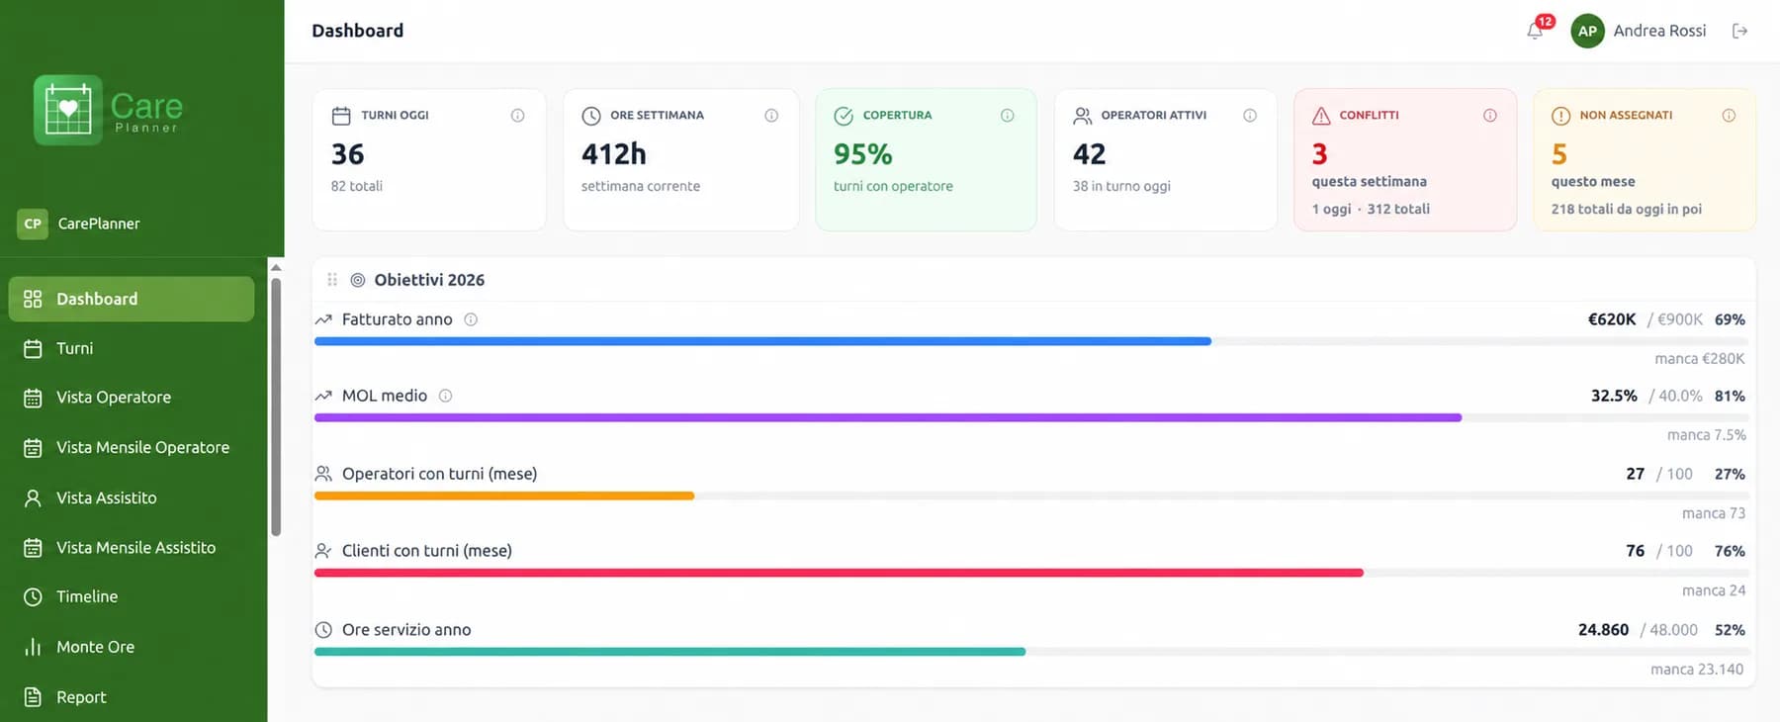1780x722 pixels.
Task: Click the "218 totali da oggi in poi" text
Action: 1627,209
